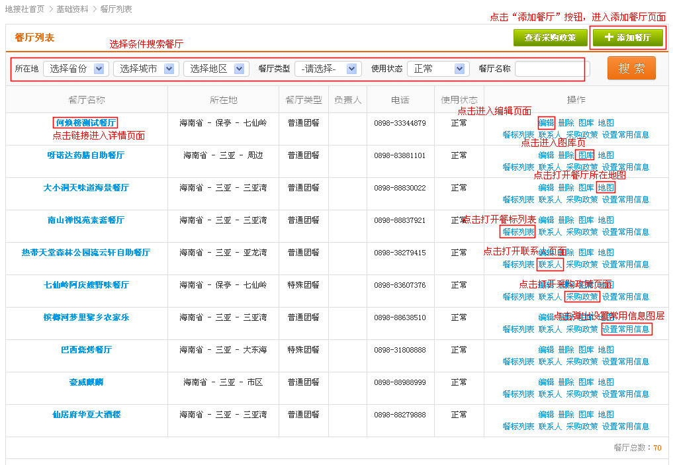Expand the 选择城市 dropdown

[146, 69]
